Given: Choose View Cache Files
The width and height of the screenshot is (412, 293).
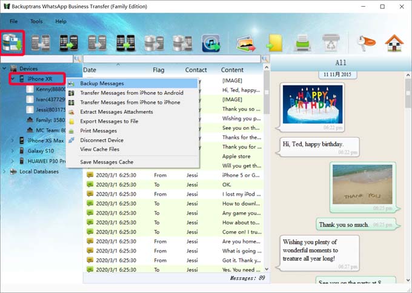Looking at the screenshot, I should tap(133, 149).
